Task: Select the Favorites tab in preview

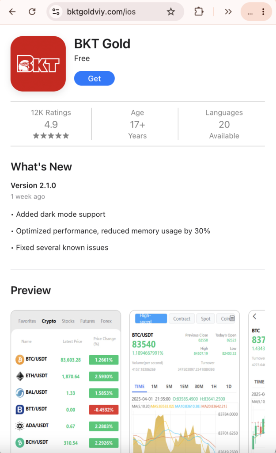Action: tap(27, 321)
